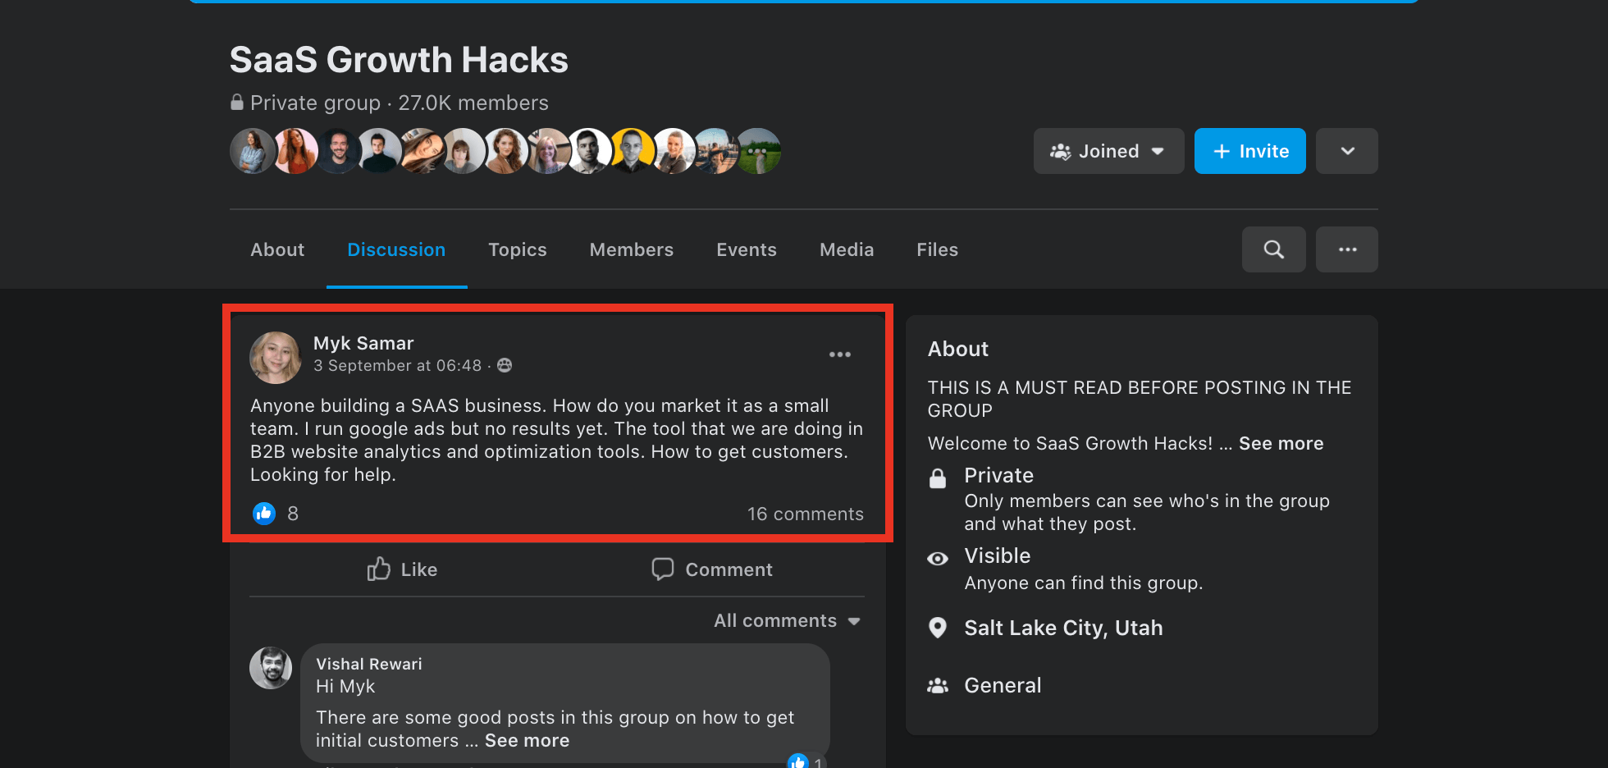The image size is (1608, 768).
Task: Toggle Like on Myk Samar's post
Action: pos(401,569)
